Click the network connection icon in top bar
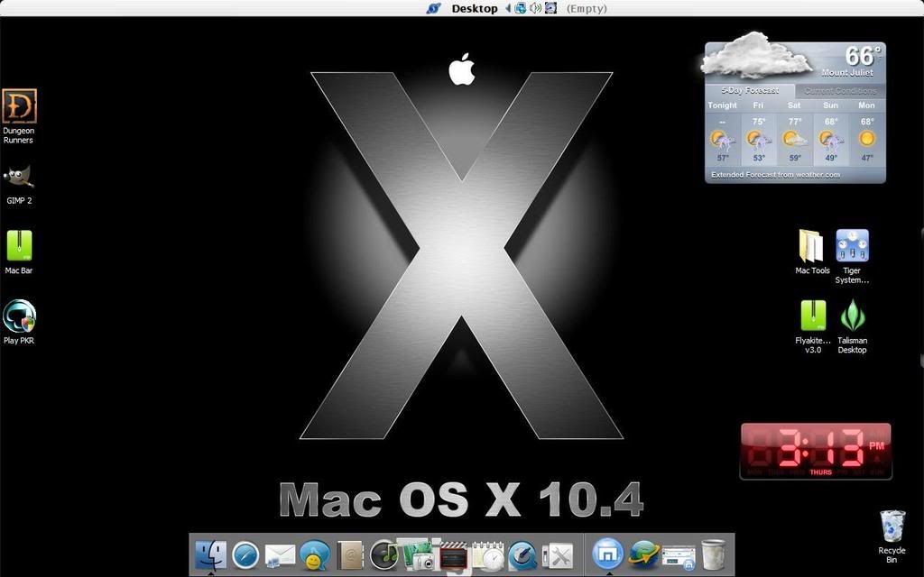 pos(521,8)
